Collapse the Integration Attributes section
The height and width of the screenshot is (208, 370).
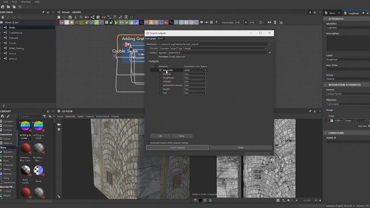[x=325, y=85]
